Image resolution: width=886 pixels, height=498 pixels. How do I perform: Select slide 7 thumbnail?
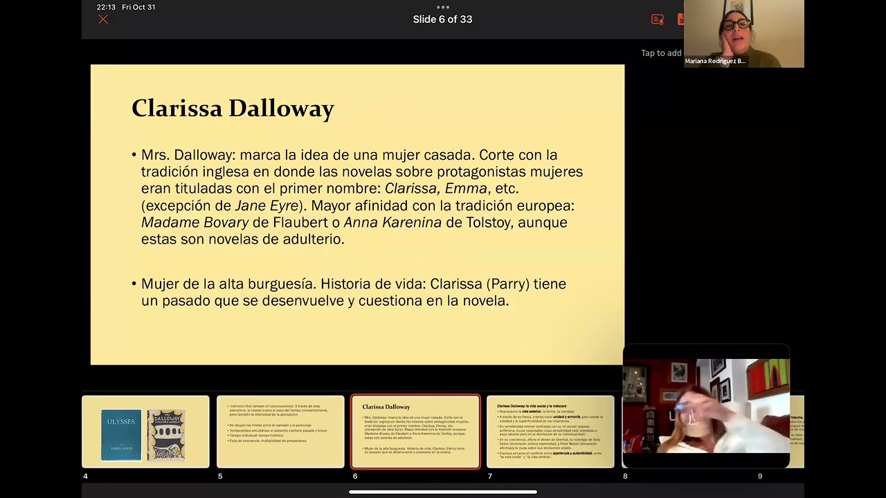550,432
